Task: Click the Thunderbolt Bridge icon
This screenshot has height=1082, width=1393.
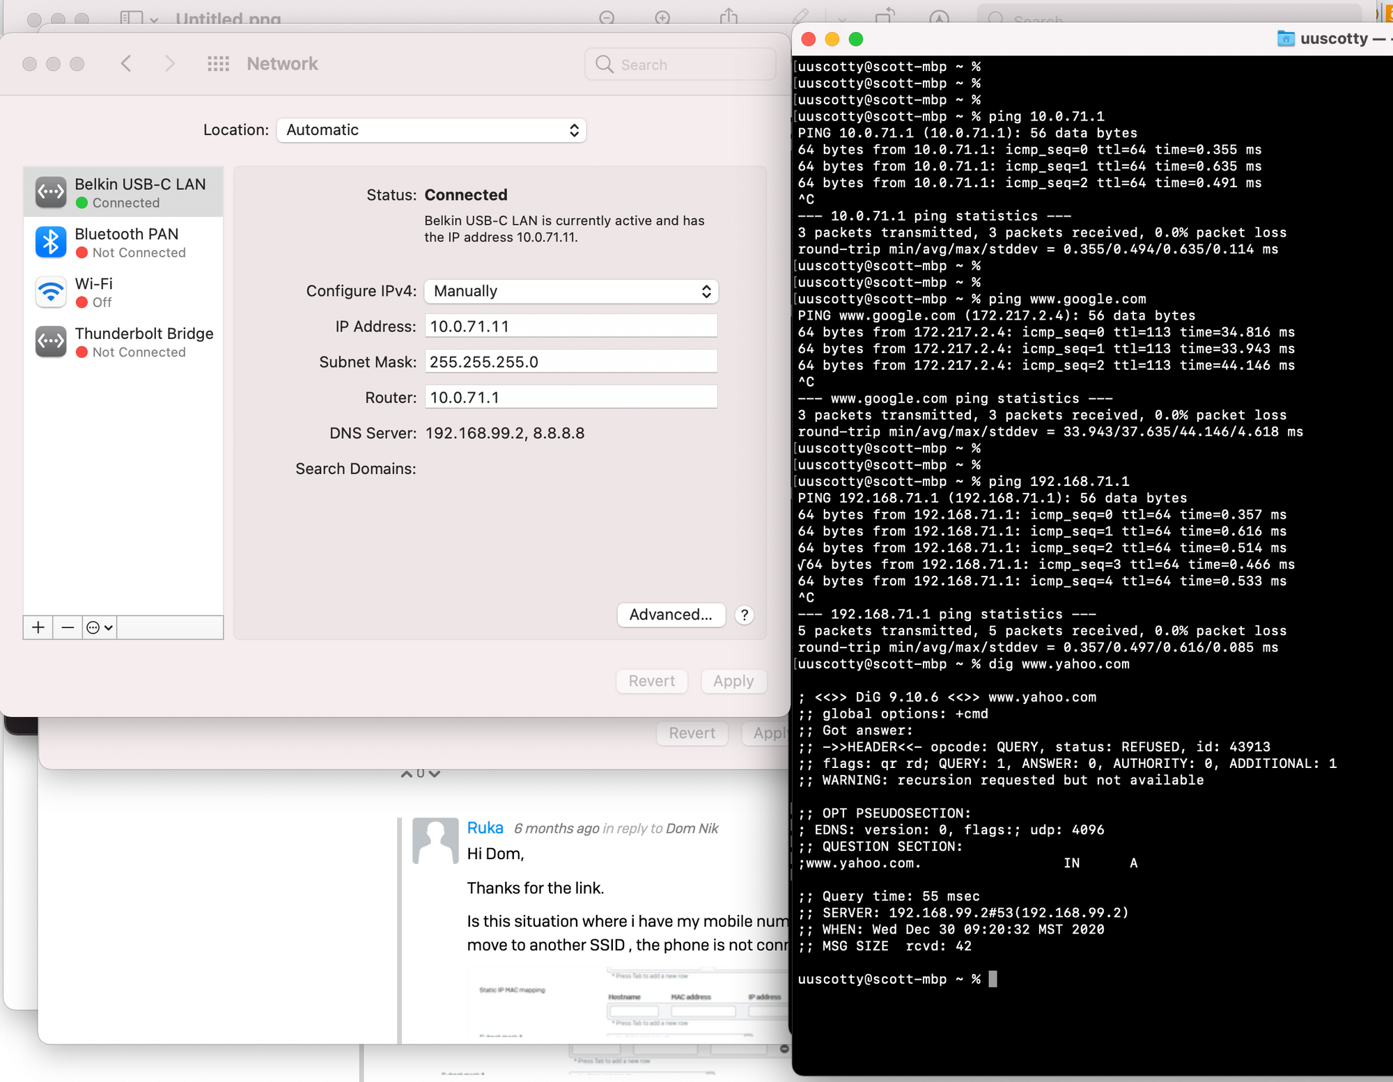Action: pos(51,342)
